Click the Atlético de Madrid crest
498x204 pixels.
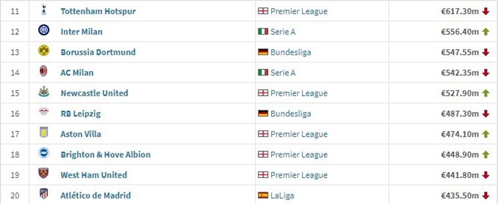[44, 194]
